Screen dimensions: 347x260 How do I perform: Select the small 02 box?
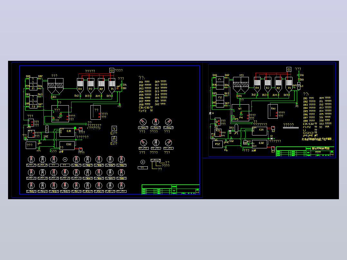tap(245, 143)
